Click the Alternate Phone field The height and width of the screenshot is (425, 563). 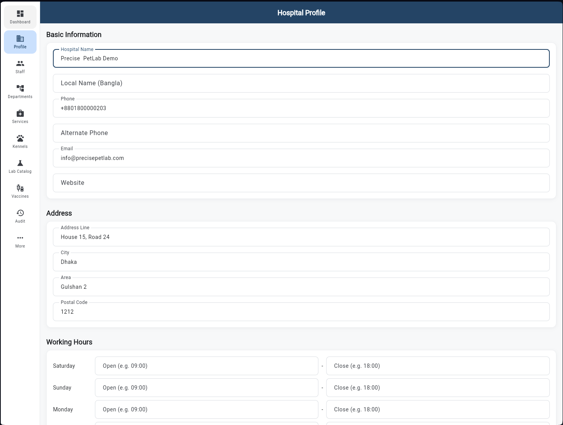[x=301, y=133]
